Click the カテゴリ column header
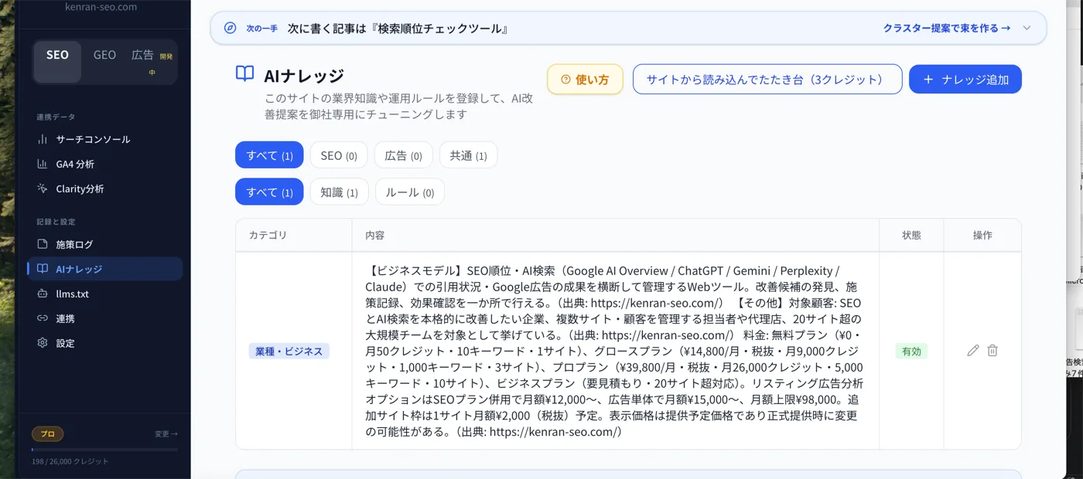This screenshot has height=479, width=1083. pos(268,235)
